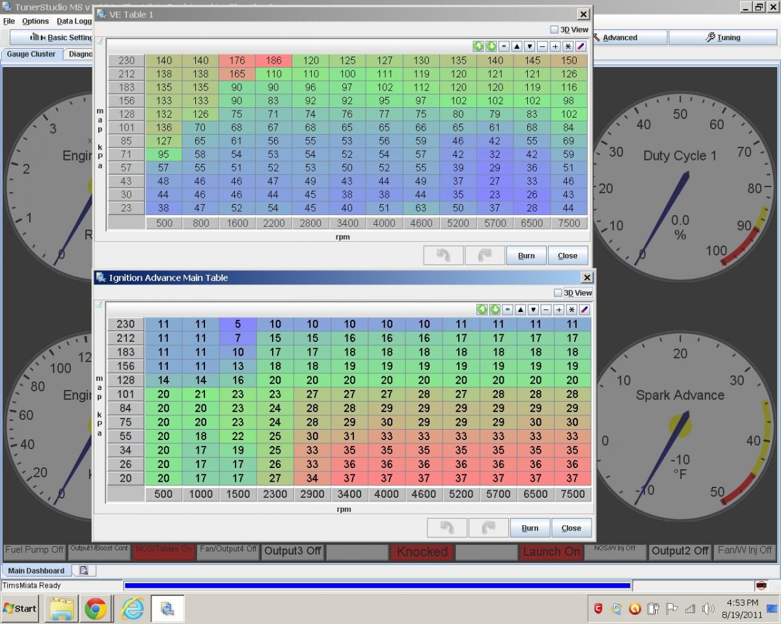Open the Tuning toolbar menu
781x624 pixels.
click(722, 38)
